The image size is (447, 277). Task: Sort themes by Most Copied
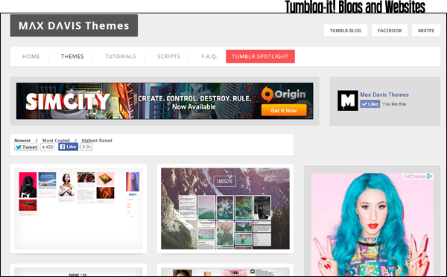tap(56, 141)
